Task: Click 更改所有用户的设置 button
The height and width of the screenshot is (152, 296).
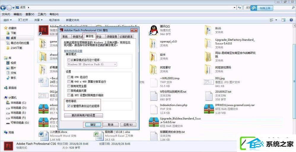Action: pos(84,115)
